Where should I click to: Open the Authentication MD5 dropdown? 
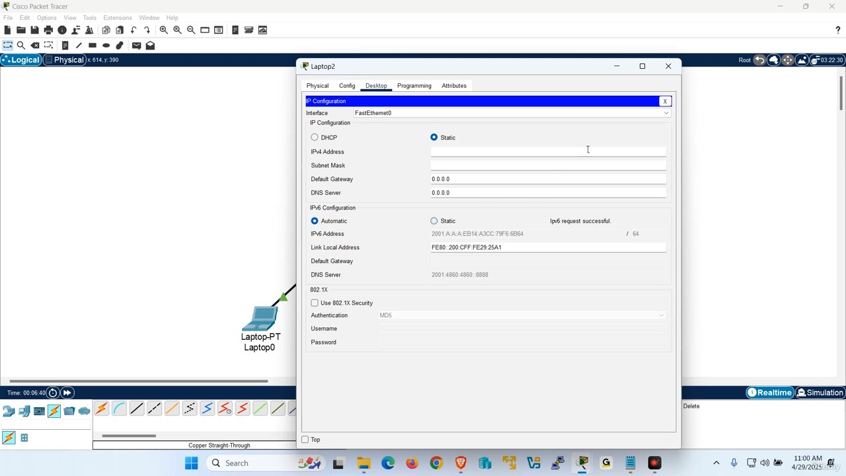[x=522, y=315]
